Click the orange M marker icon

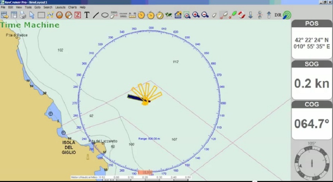click(x=59, y=15)
